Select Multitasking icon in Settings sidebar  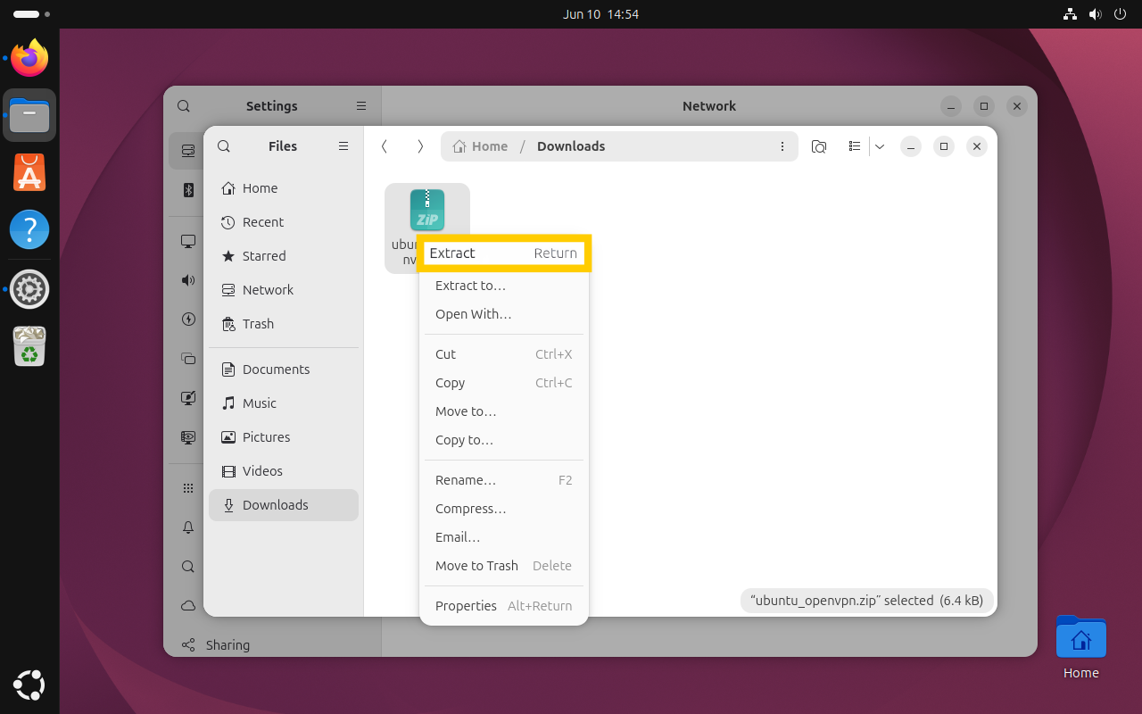(188, 359)
